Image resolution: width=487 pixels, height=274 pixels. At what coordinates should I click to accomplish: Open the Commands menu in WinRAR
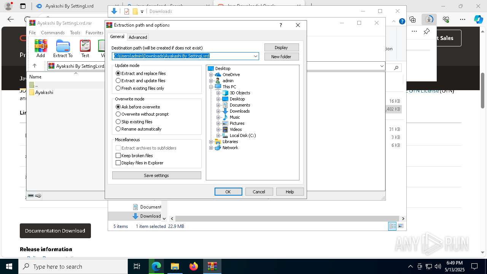coord(53,33)
